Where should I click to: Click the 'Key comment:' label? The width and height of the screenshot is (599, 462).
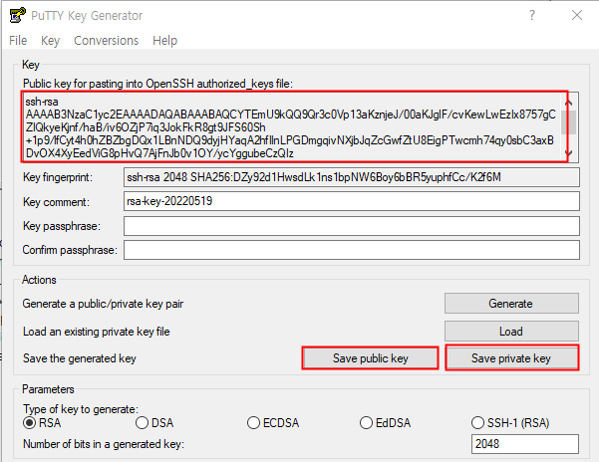56,202
